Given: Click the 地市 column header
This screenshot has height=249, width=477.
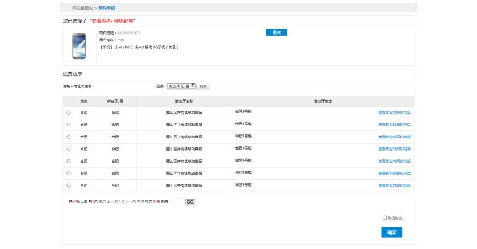Looking at the screenshot, I should tap(84, 101).
